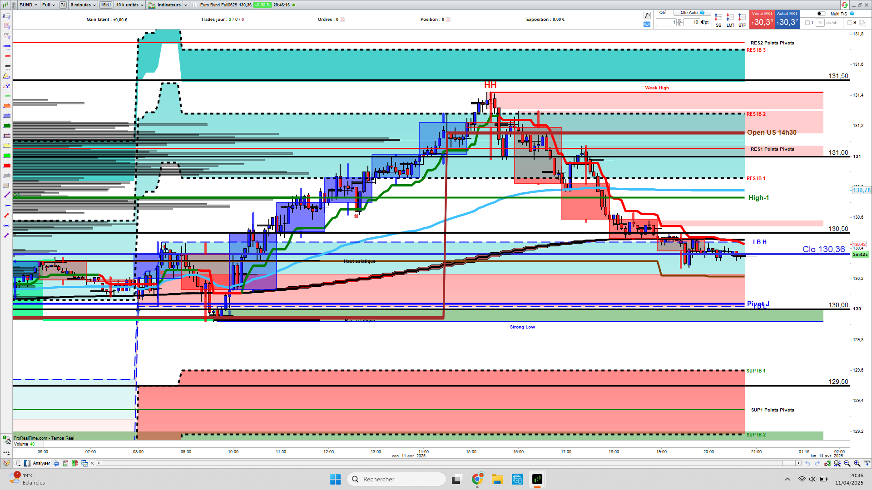The width and height of the screenshot is (872, 490).
Task: Switch to the Qté Auto tab
Action: (x=689, y=13)
